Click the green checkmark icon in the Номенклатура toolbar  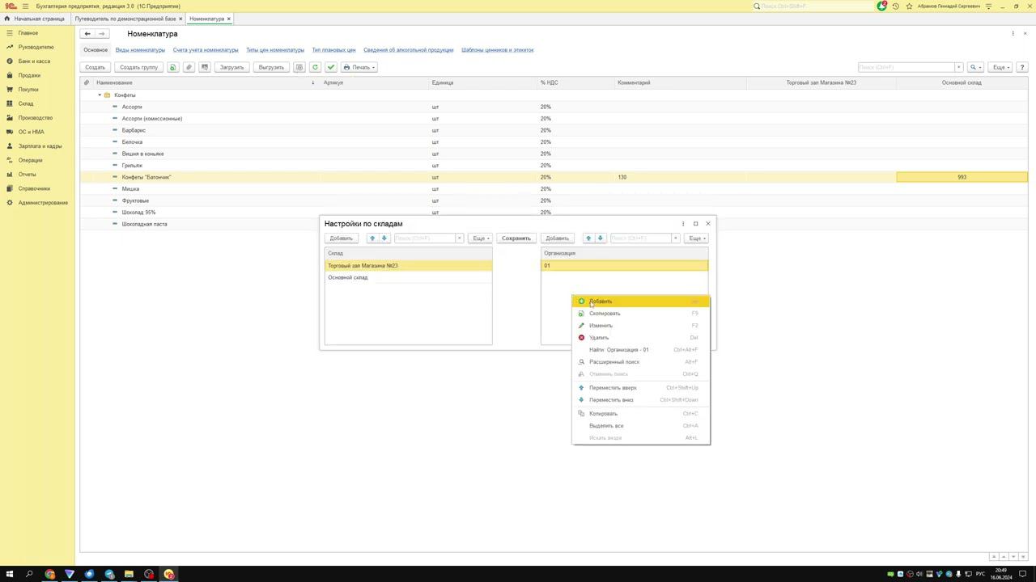pos(331,67)
